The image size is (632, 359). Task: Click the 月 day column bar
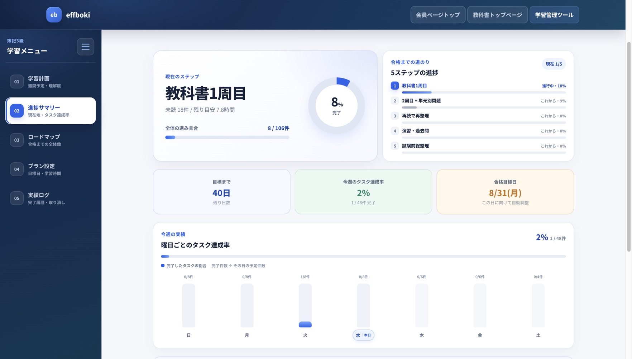(247, 306)
